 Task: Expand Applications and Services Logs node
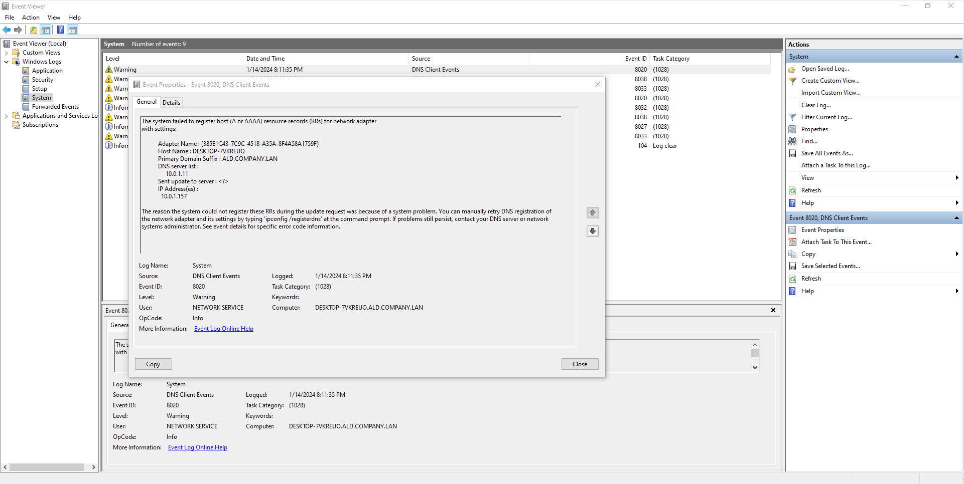pos(6,116)
